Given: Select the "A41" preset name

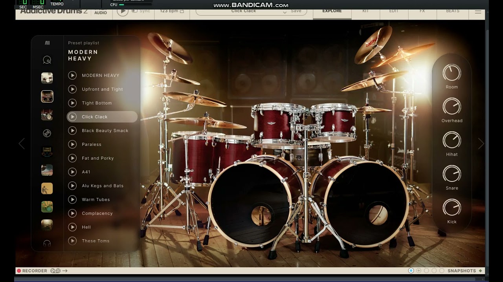Looking at the screenshot, I should click(86, 172).
